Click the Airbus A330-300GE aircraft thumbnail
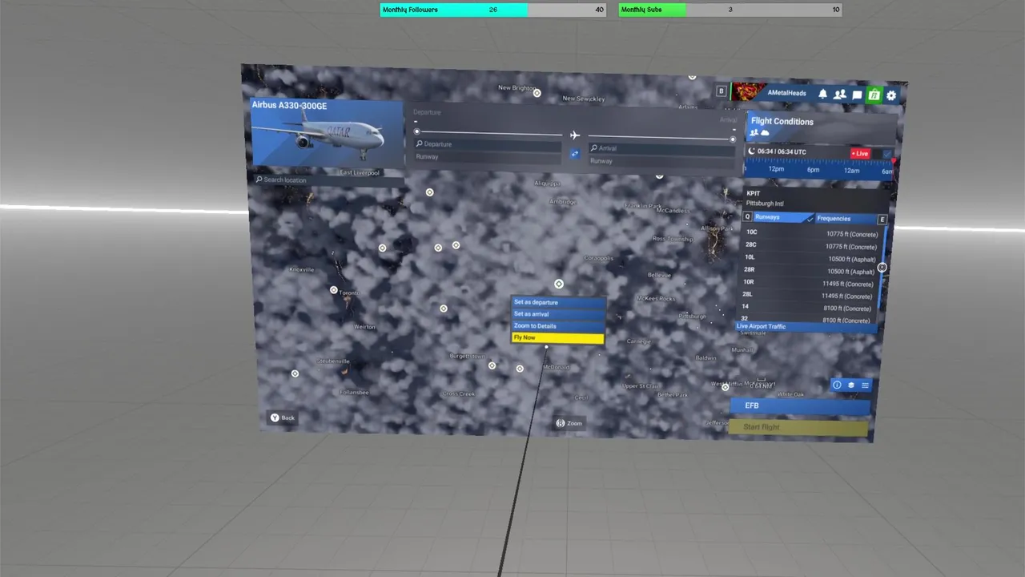 [x=327, y=132]
